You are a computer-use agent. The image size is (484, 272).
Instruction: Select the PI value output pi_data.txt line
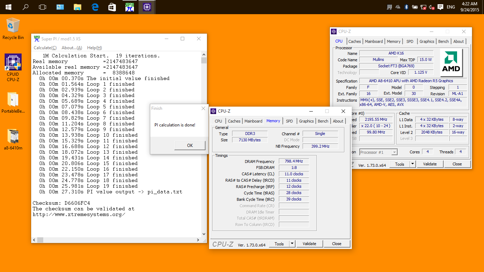(x=111, y=192)
